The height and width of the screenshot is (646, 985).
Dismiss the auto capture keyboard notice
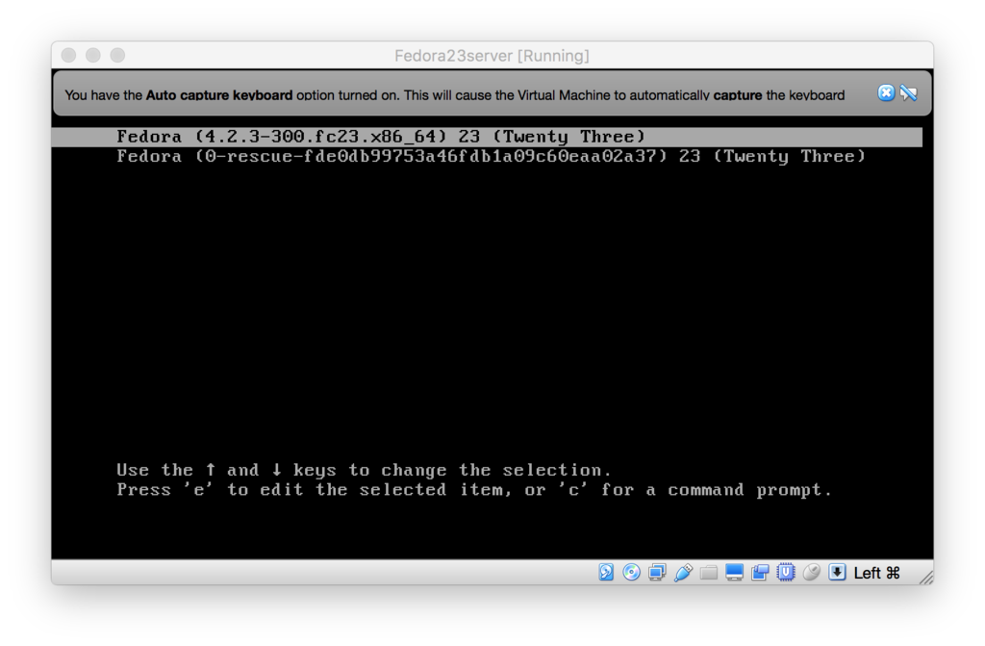(x=886, y=93)
